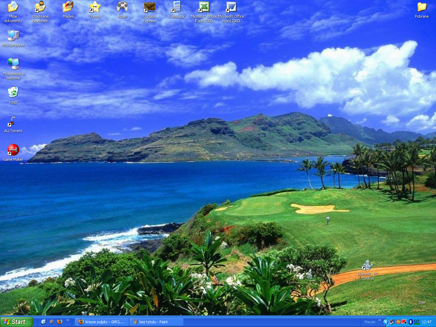
Task: Select the ALLTorrent desktop icon
Action: click(13, 122)
